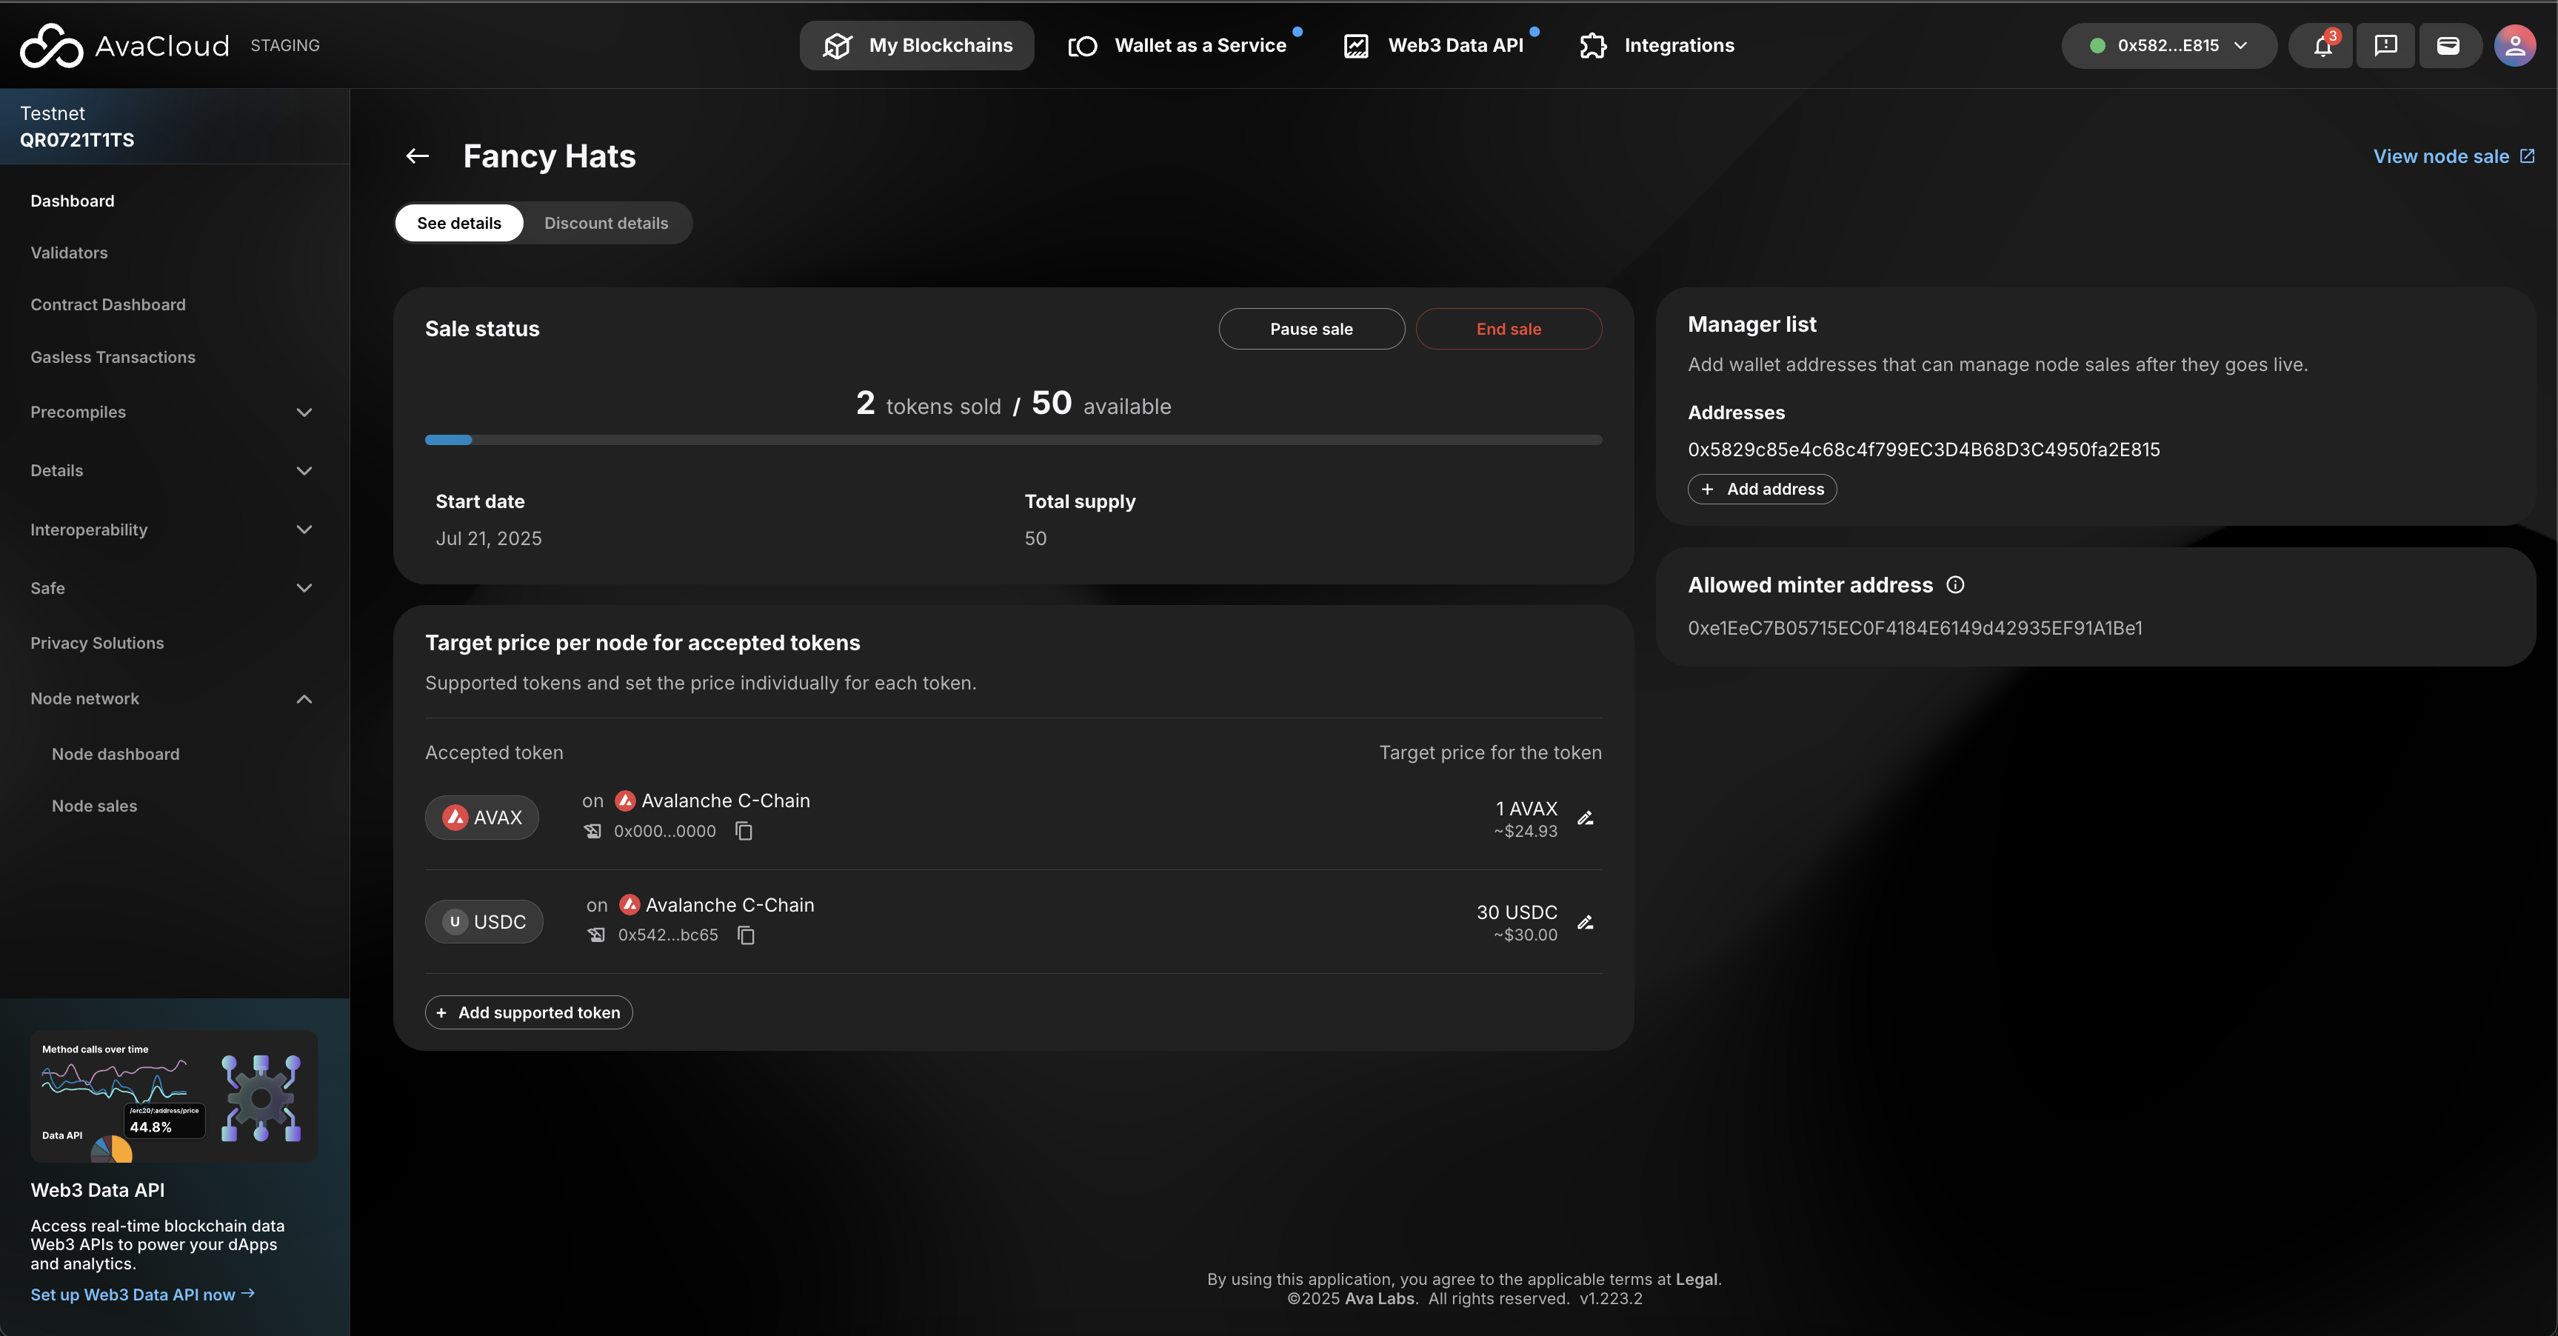The width and height of the screenshot is (2558, 1336).
Task: Switch to the Discount details view
Action: click(x=606, y=224)
